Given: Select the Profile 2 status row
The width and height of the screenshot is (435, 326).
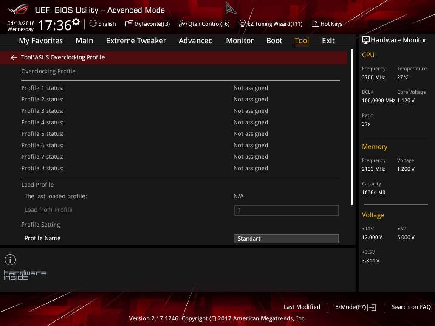Looking at the screenshot, I should (x=180, y=99).
